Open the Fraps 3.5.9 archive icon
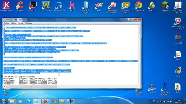 pyautogui.click(x=178, y=39)
